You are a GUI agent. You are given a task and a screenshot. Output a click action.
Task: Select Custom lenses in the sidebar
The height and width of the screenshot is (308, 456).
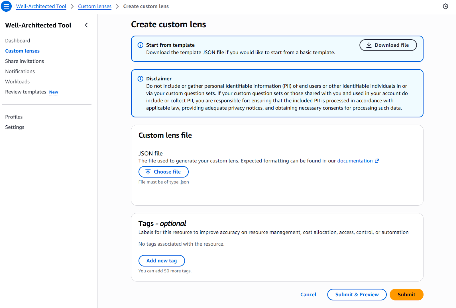pyautogui.click(x=22, y=51)
